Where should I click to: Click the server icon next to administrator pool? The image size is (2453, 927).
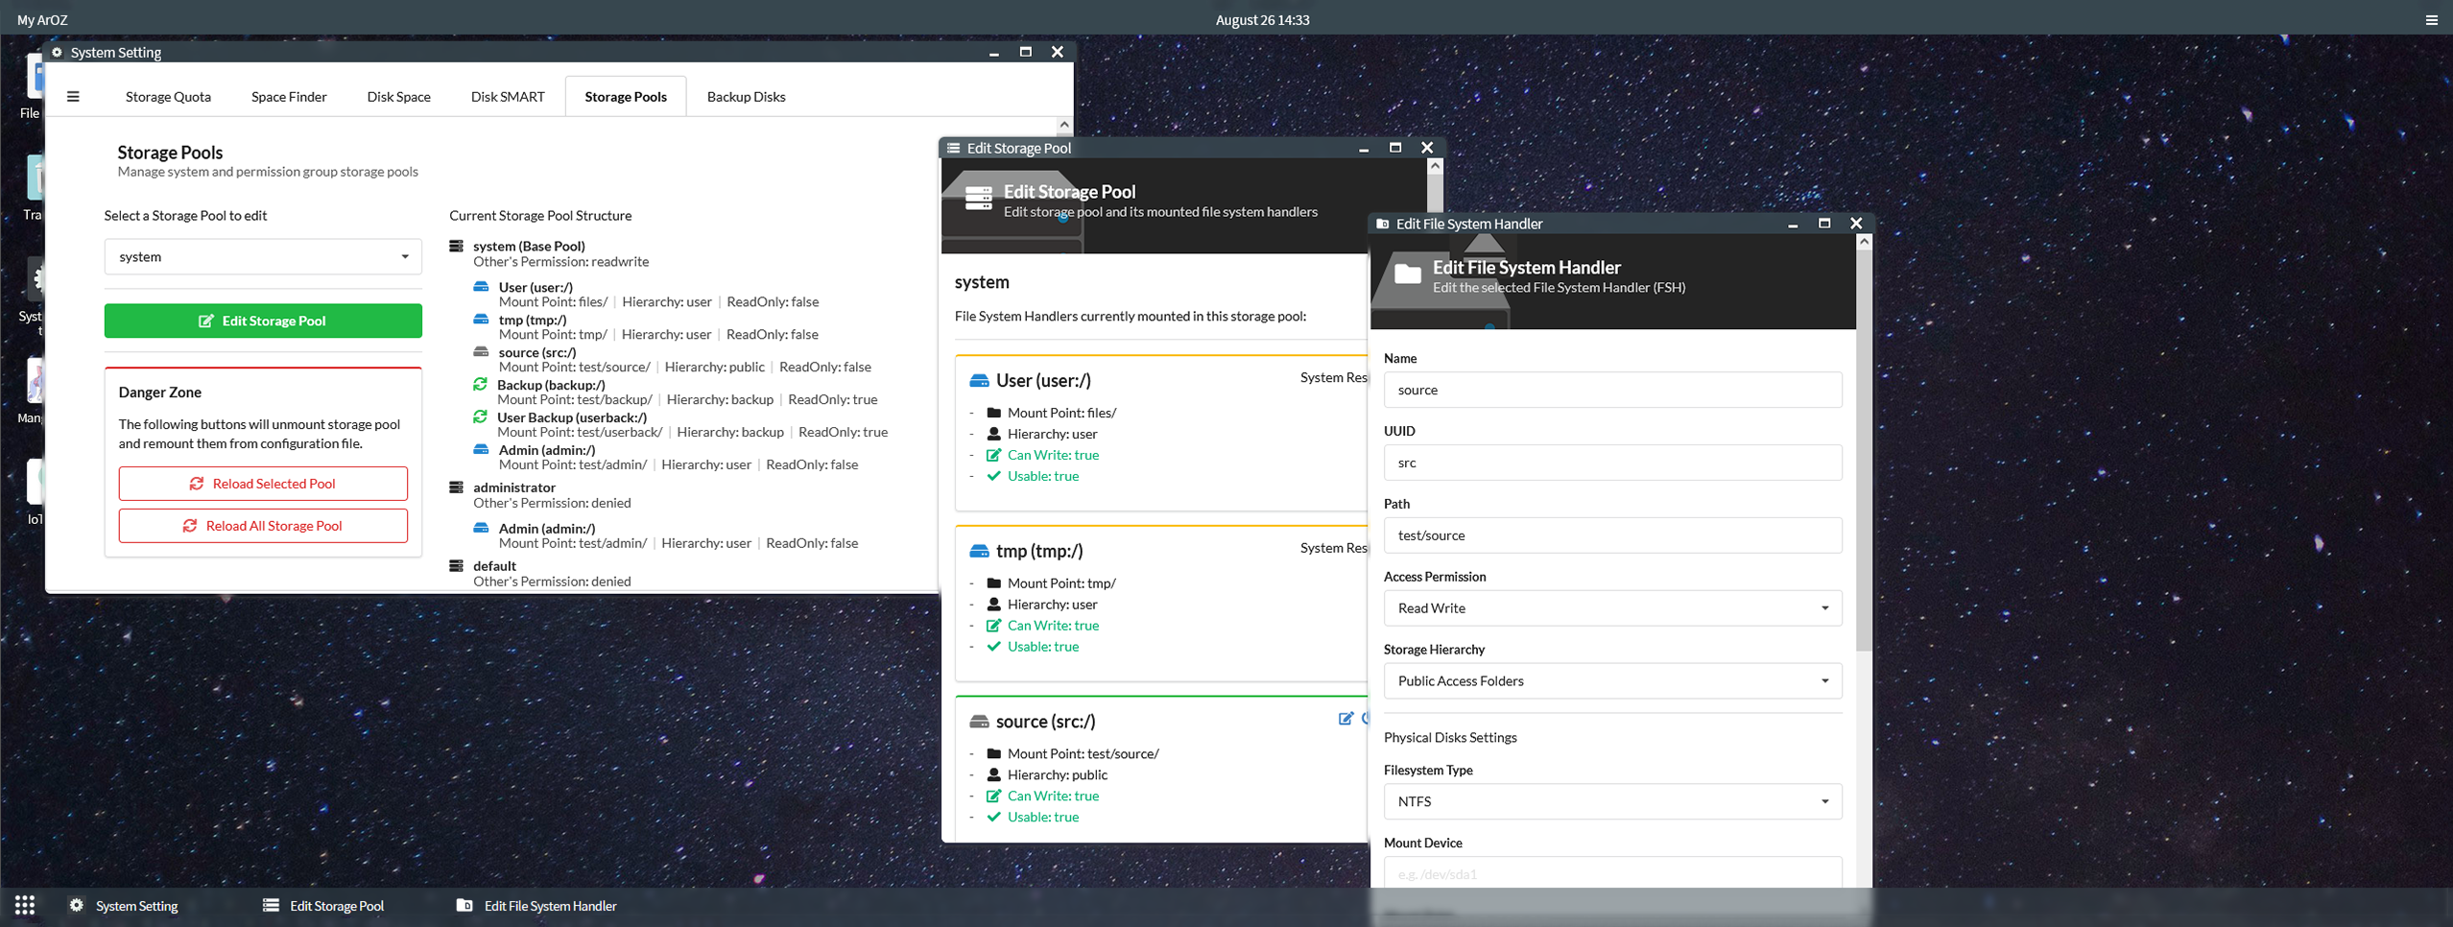tap(457, 487)
